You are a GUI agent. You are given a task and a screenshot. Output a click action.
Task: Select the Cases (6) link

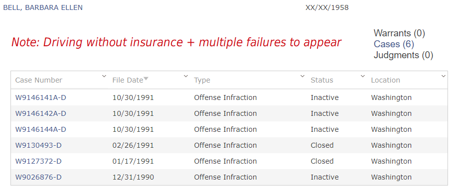point(394,44)
